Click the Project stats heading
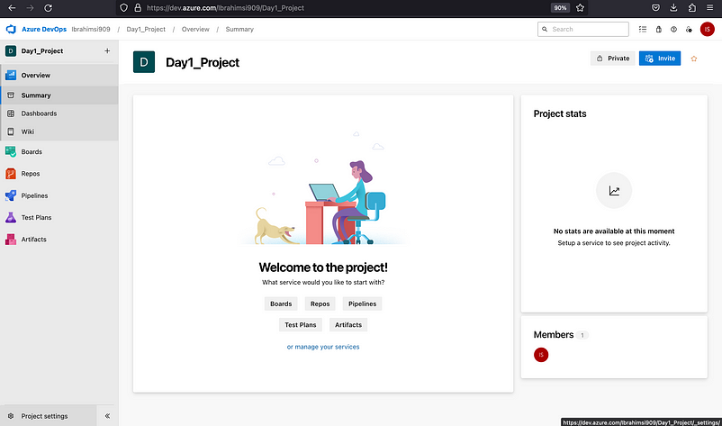The width and height of the screenshot is (722, 426). coord(560,113)
